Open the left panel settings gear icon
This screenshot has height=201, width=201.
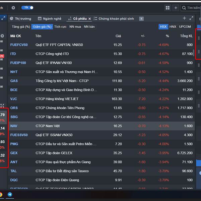click(2, 36)
